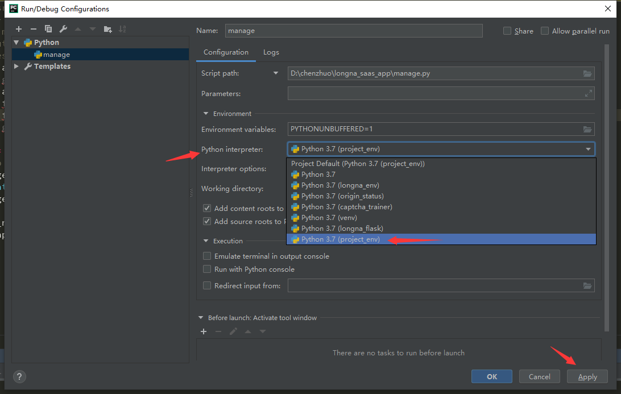This screenshot has width=621, height=394.
Task: Click the Add New Configuration plus icon
Action: [x=19, y=29]
